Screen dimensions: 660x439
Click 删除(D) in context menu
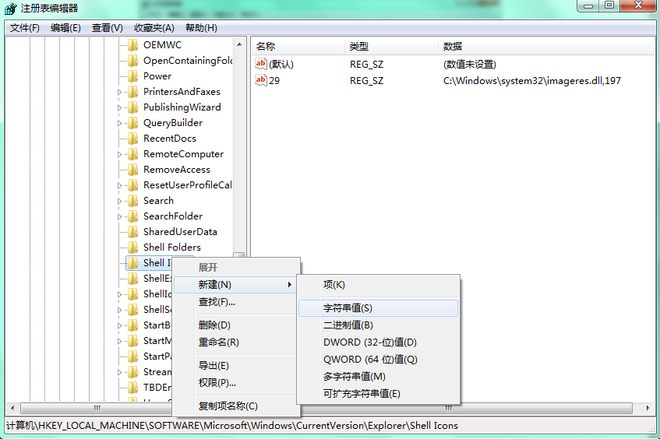coord(236,325)
